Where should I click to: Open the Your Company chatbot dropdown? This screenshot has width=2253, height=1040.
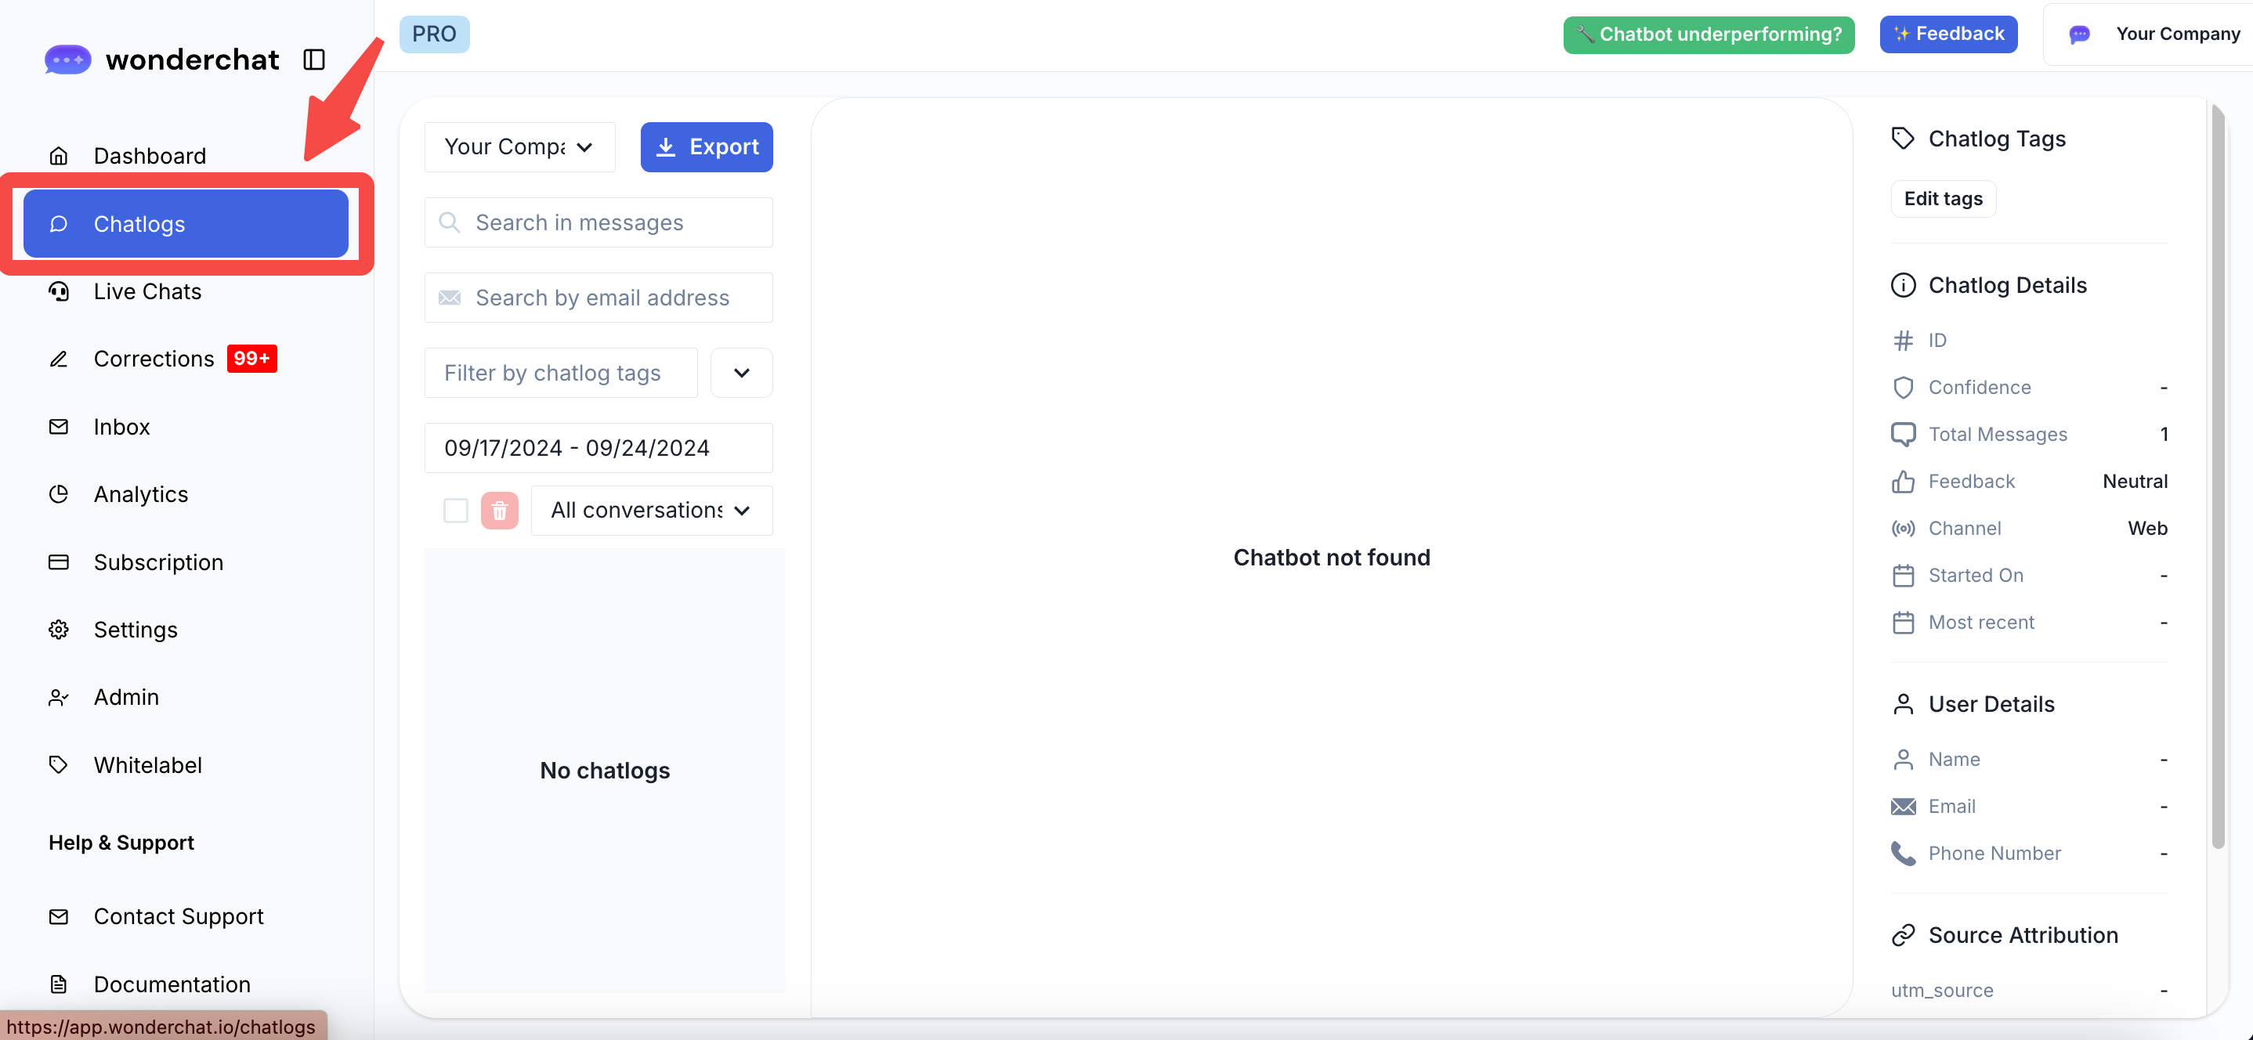pos(519,147)
